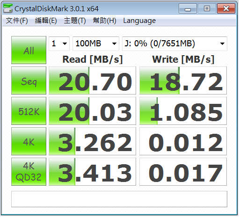Click the empty comment text field at bottom
The height and width of the screenshot is (218, 239).
pos(119,199)
